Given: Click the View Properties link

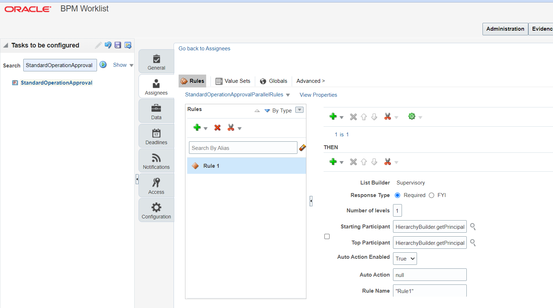Looking at the screenshot, I should pos(318,95).
